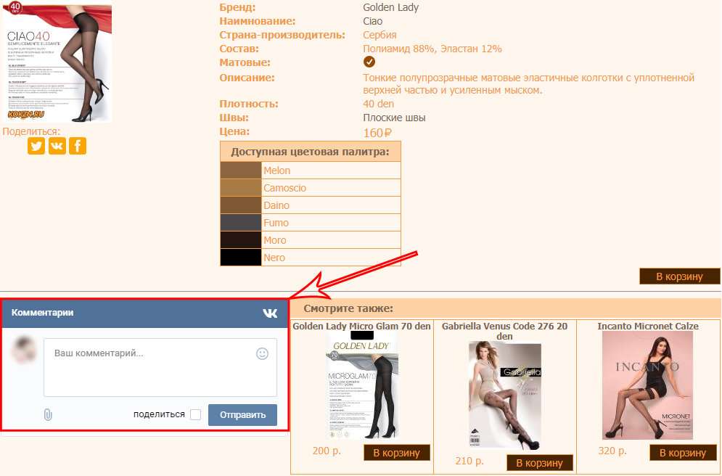
Task: Click the 'Сербия' country link
Action: pyautogui.click(x=380, y=35)
